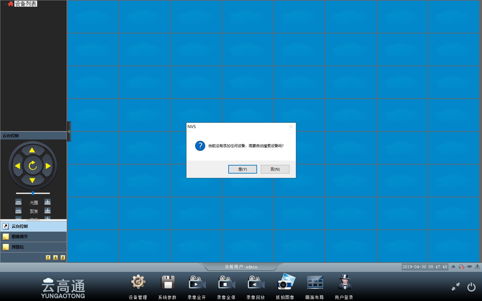Pan camera down with PTZ down arrow
This screenshot has width=482, height=301.
click(32, 181)
